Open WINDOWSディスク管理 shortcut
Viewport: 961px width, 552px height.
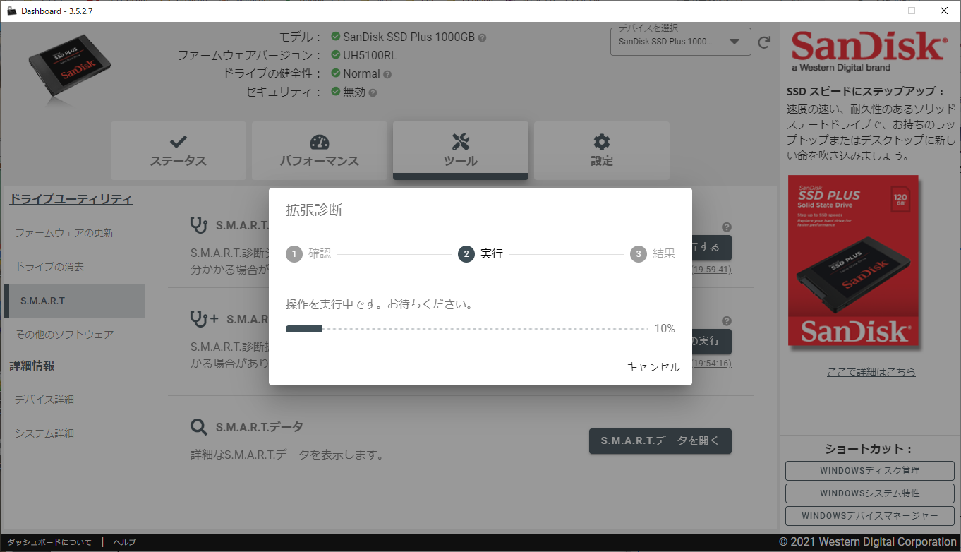click(870, 471)
